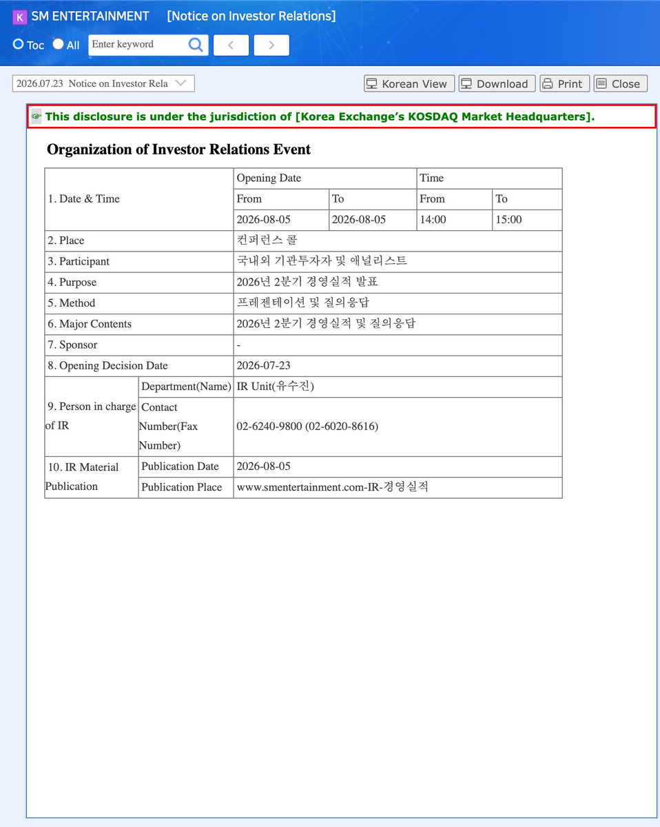Click '2026년 2분기 경영실적 발표' cell
660x827 pixels.
pyautogui.click(x=398, y=283)
